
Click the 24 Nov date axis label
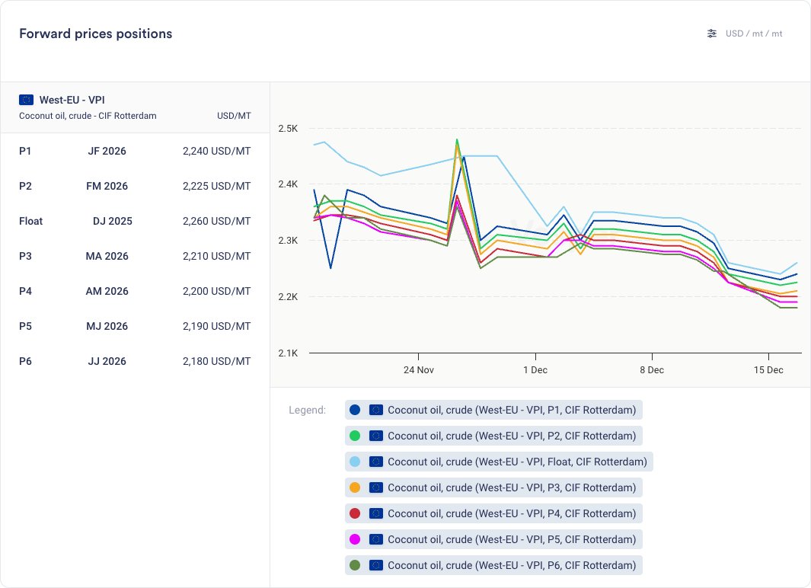(418, 370)
